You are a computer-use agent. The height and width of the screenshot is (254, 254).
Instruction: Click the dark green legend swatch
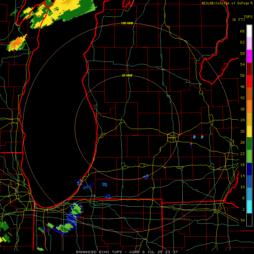(249, 144)
